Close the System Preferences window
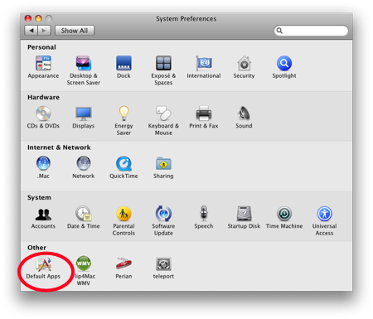 28,18
